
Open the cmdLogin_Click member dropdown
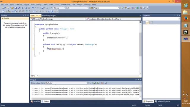pyautogui.click(x=140, y=19)
